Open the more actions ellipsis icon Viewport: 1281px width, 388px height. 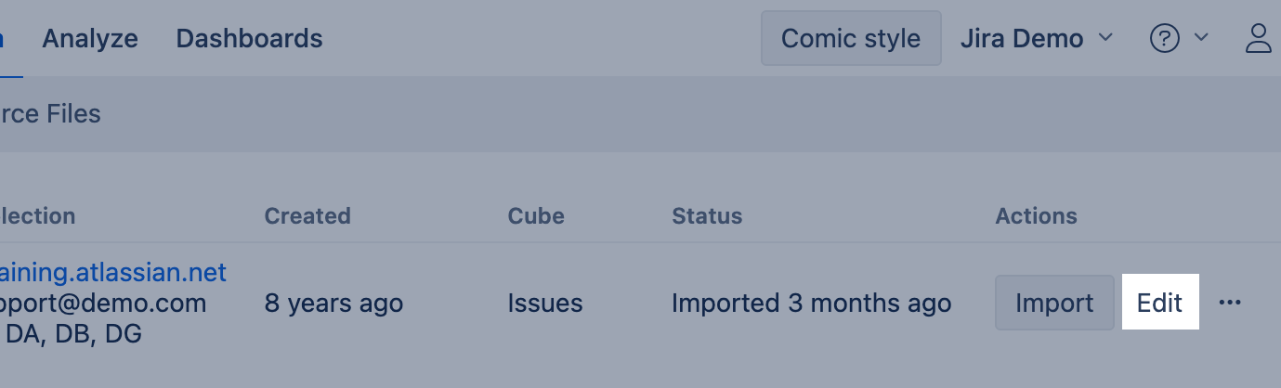click(x=1229, y=303)
